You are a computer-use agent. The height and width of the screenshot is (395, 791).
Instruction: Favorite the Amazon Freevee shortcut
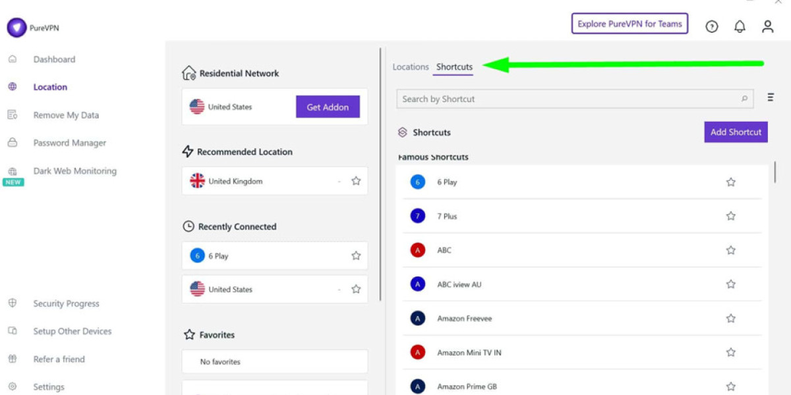(x=730, y=318)
